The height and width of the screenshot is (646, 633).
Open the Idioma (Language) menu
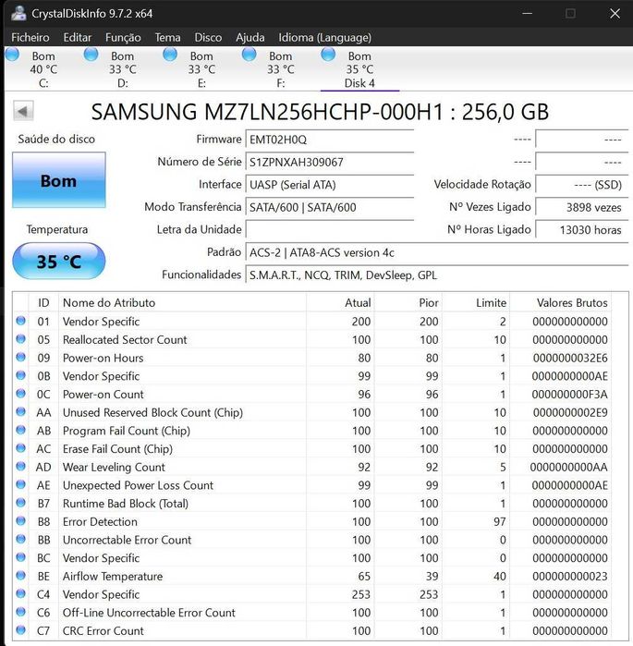tap(324, 38)
